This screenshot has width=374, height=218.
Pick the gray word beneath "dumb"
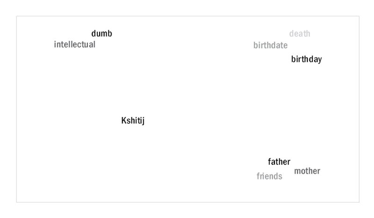click(x=75, y=44)
